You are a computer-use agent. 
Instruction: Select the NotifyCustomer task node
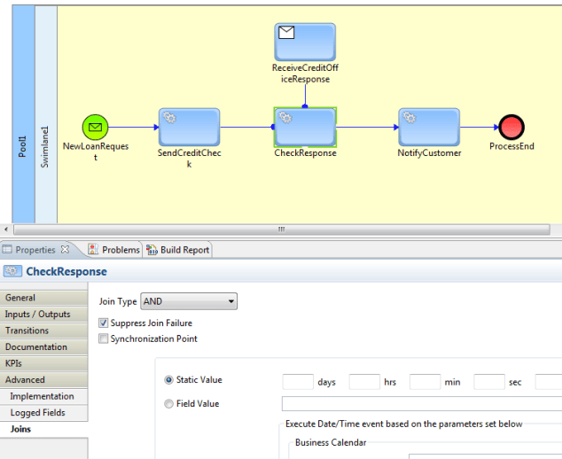(429, 128)
